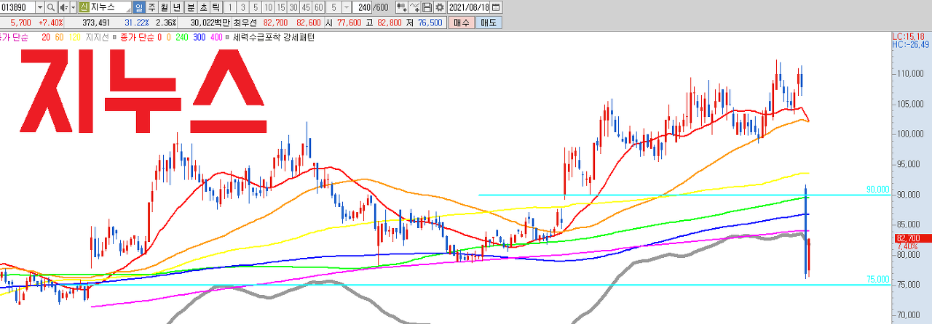
Task: Click the 매도 sell button
Action: pyautogui.click(x=489, y=23)
